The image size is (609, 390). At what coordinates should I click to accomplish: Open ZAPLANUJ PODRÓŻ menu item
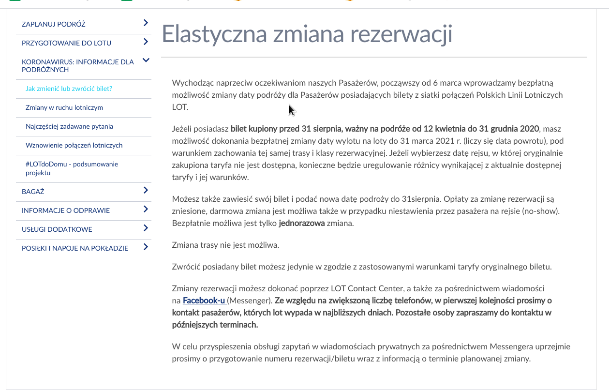click(54, 24)
